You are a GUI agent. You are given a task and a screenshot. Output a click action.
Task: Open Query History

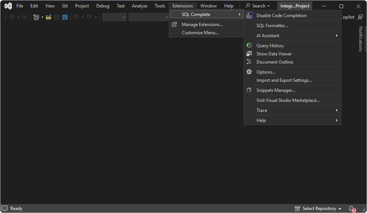292,46
